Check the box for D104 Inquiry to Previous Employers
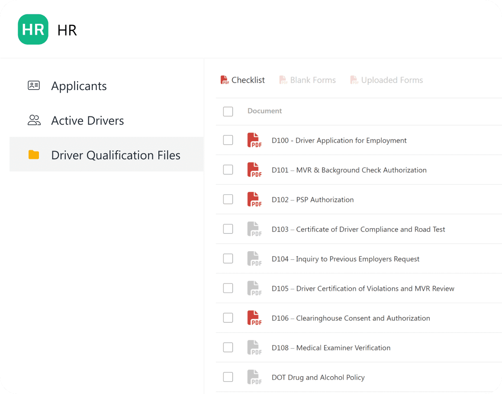This screenshot has height=394, width=502. (228, 258)
